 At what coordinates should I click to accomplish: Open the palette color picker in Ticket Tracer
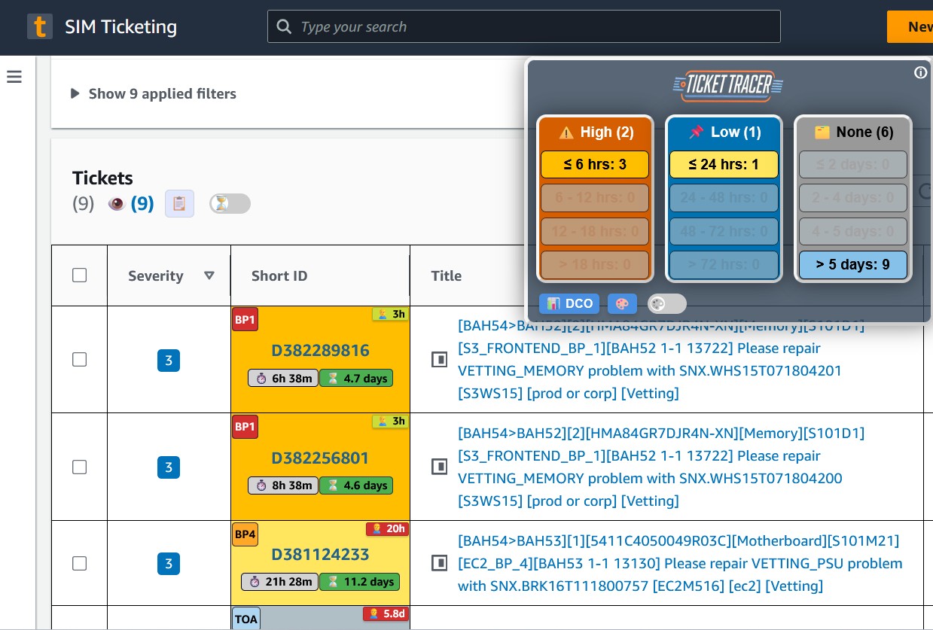pos(621,303)
